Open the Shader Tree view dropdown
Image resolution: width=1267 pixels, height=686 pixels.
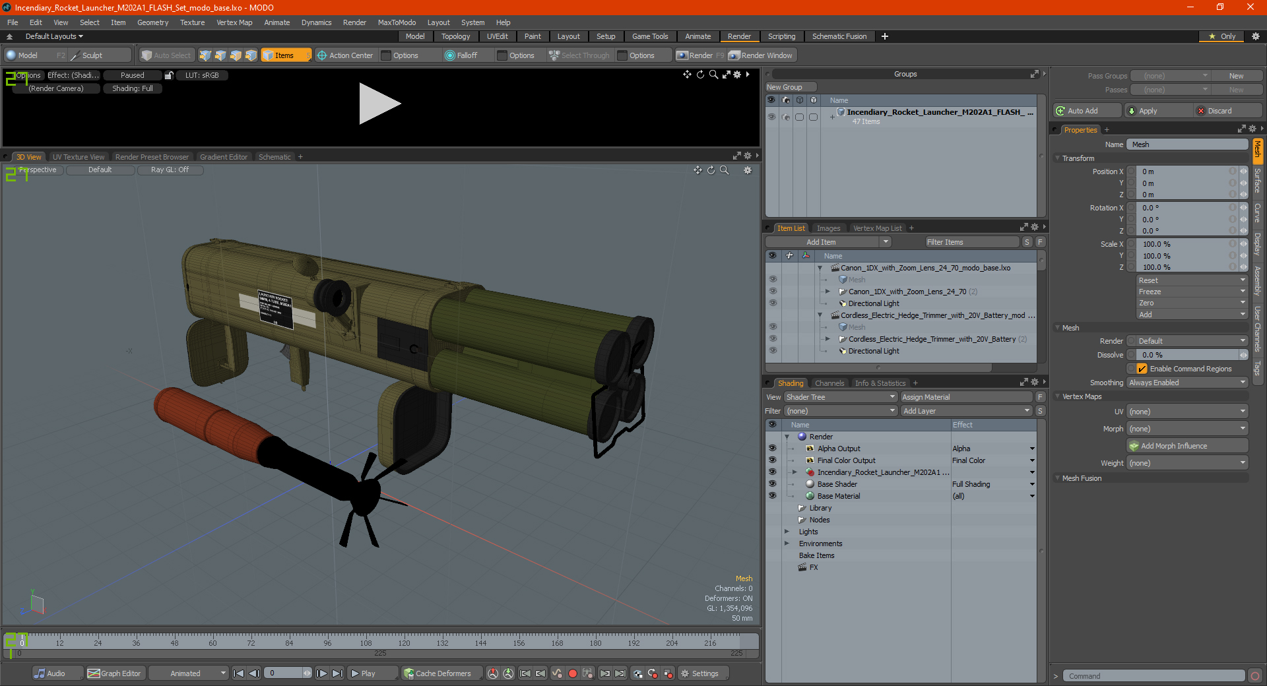pos(841,397)
